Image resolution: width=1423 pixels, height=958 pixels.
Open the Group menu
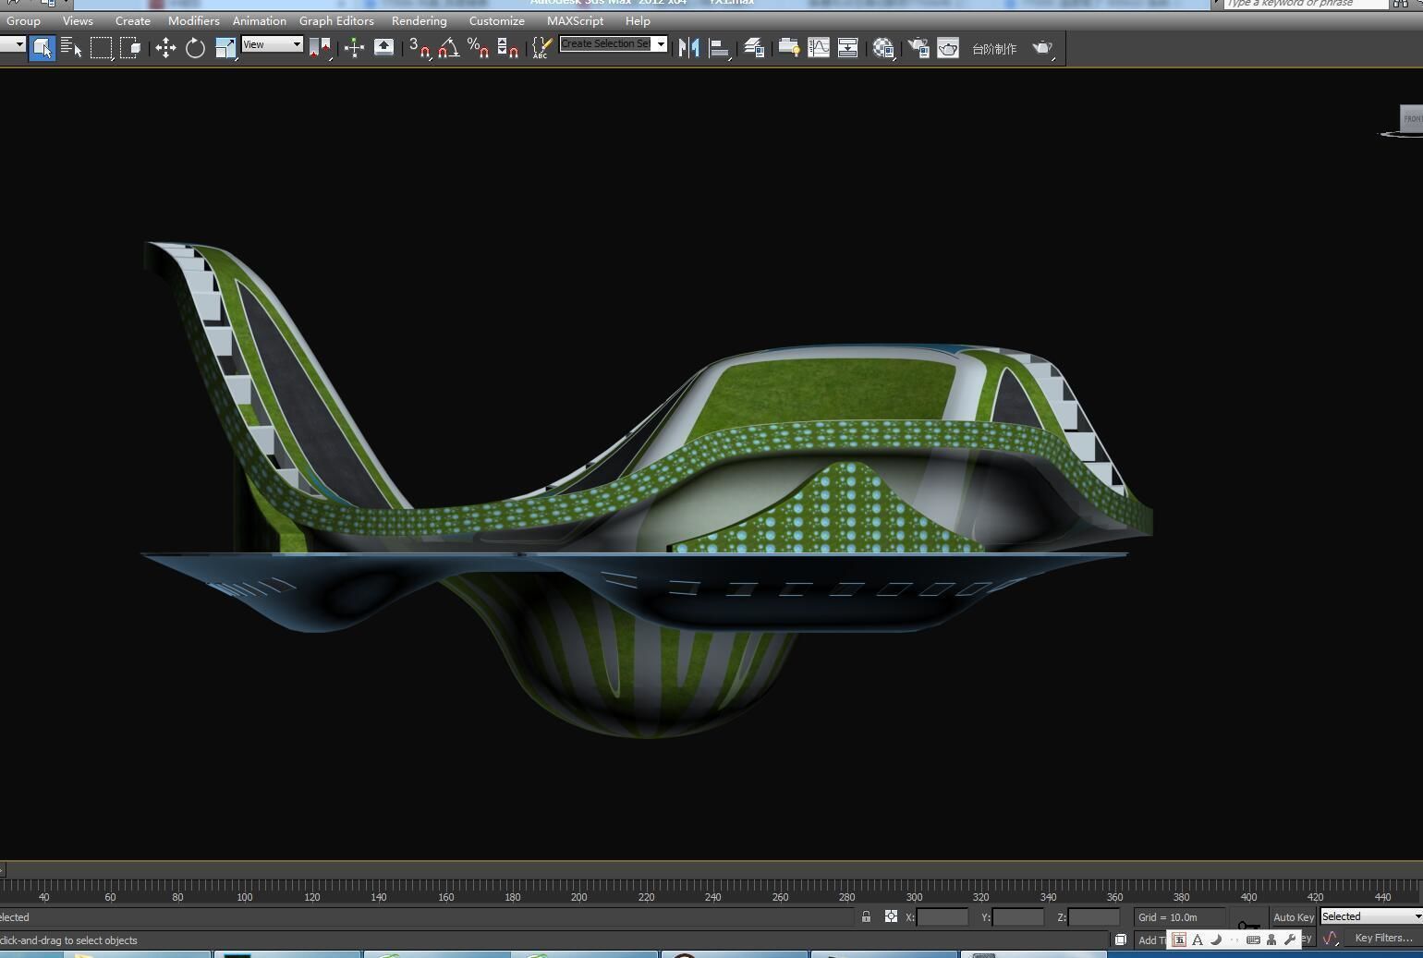[x=23, y=20]
